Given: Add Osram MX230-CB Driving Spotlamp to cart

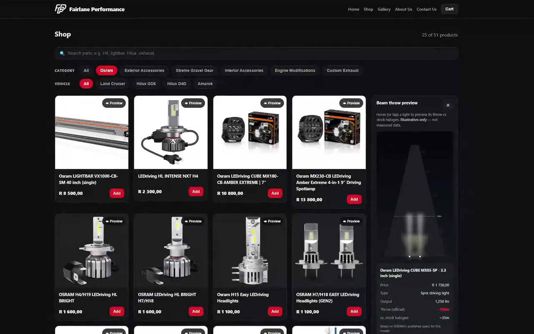Looking at the screenshot, I should pos(354,200).
